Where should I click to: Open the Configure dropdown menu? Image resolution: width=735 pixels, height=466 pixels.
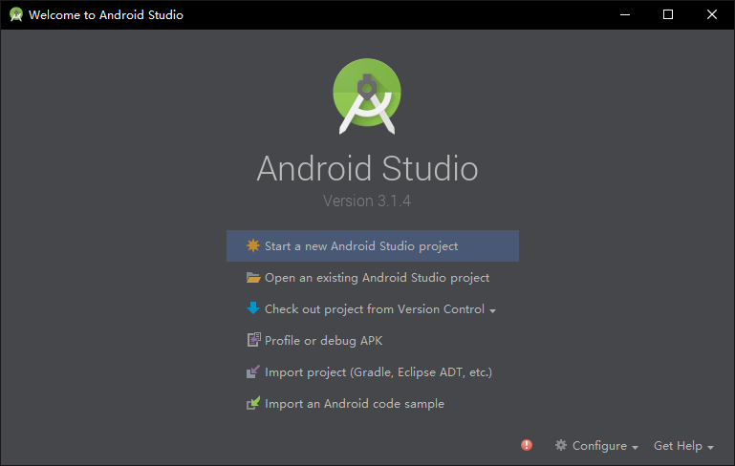tap(596, 445)
